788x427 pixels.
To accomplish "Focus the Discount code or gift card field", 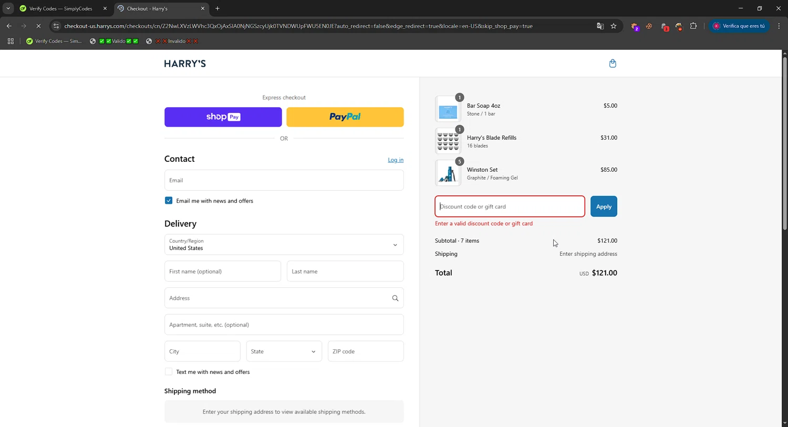I will 510,206.
